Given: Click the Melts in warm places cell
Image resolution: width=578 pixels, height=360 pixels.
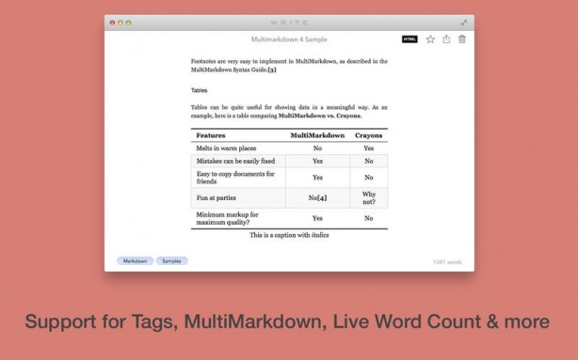Looking at the screenshot, I should 226,149.
